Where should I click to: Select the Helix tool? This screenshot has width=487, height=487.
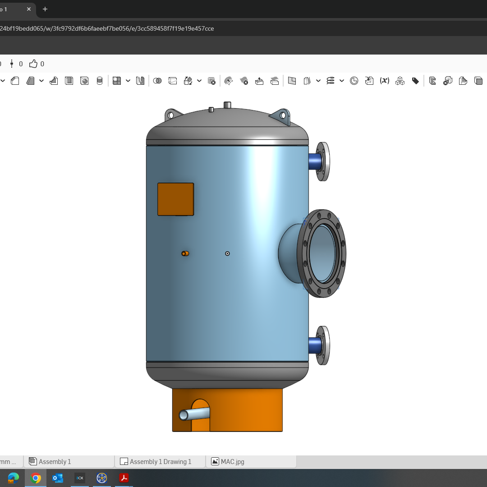pos(331,81)
